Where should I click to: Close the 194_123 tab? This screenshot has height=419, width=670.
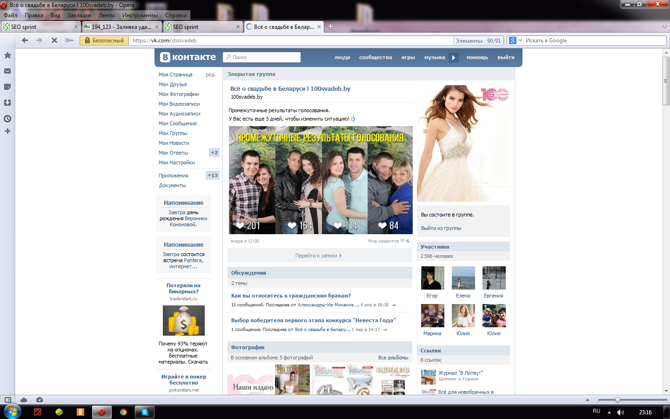point(157,27)
